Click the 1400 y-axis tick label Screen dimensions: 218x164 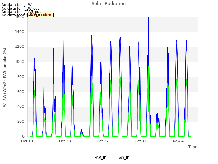(x=20, y=32)
